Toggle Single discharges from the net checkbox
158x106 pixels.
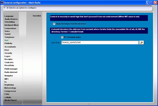tap(54, 24)
